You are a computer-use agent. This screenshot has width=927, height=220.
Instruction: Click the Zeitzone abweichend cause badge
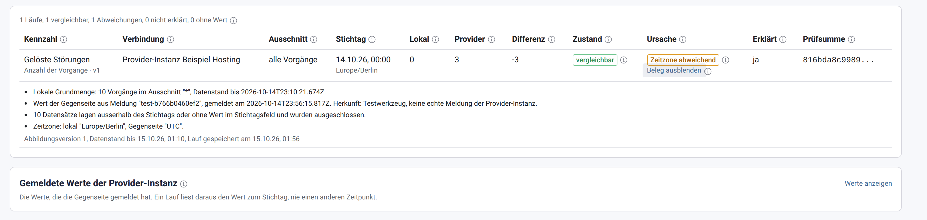683,60
